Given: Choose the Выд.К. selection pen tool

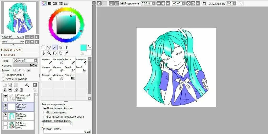Looking at the screenshot, I should point(70,69).
